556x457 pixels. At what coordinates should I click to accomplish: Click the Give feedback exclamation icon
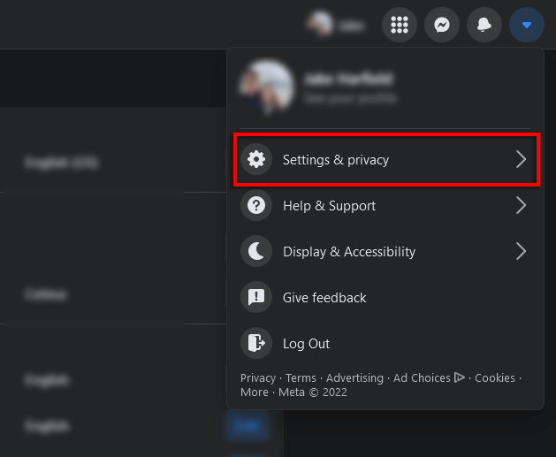tap(256, 298)
